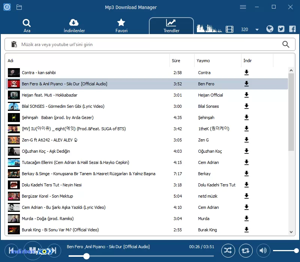This screenshot has height=262, width=300.
Task: Mute the volume speaker button
Action: point(263,250)
